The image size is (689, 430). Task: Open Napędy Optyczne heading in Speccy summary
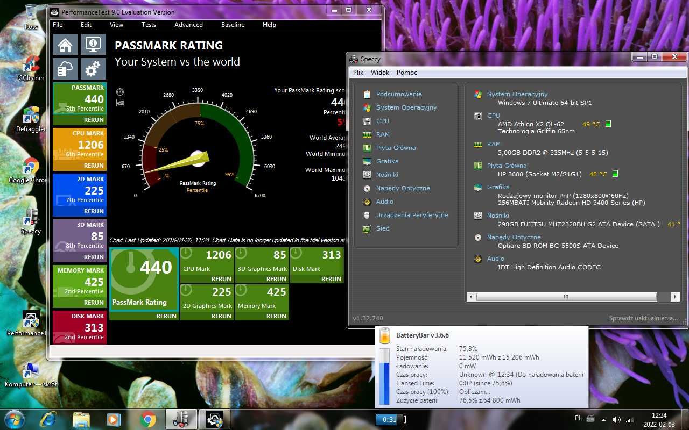click(x=514, y=237)
